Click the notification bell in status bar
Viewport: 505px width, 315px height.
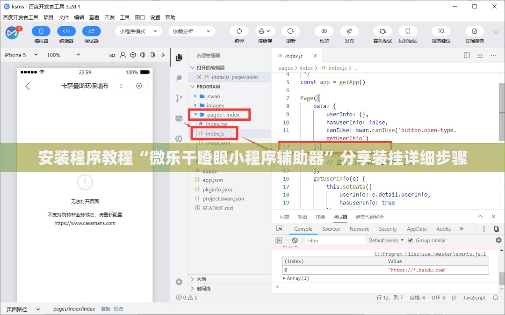coord(496,298)
